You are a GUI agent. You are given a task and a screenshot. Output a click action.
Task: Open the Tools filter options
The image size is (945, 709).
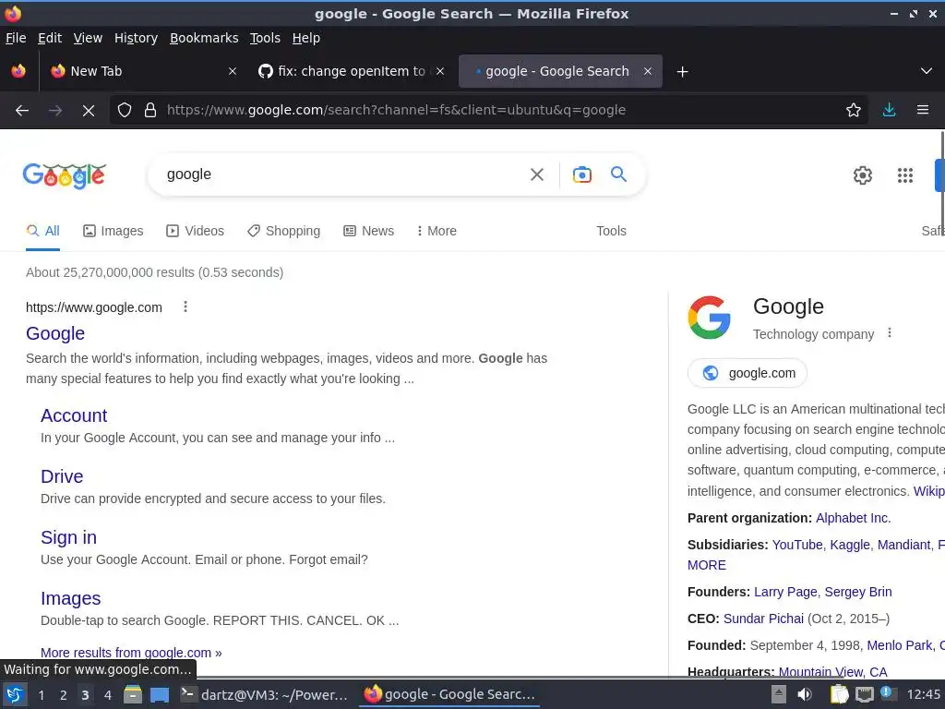(611, 231)
